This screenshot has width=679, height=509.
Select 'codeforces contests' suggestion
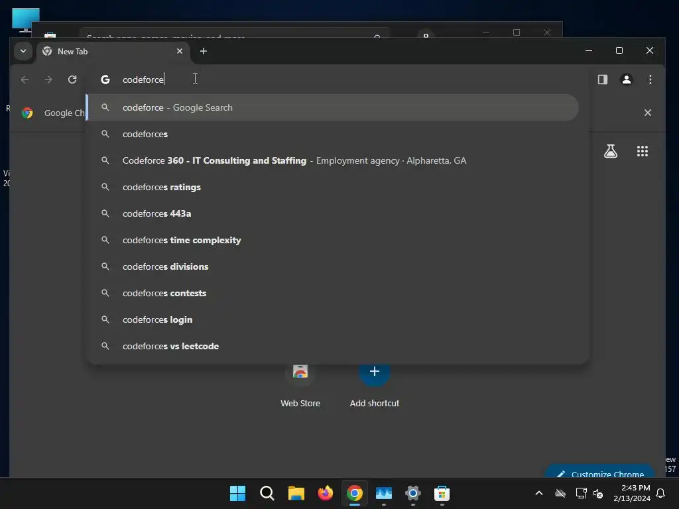pos(332,293)
